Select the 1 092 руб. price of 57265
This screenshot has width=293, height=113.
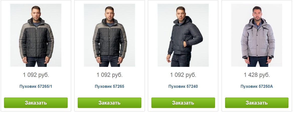point(110,75)
